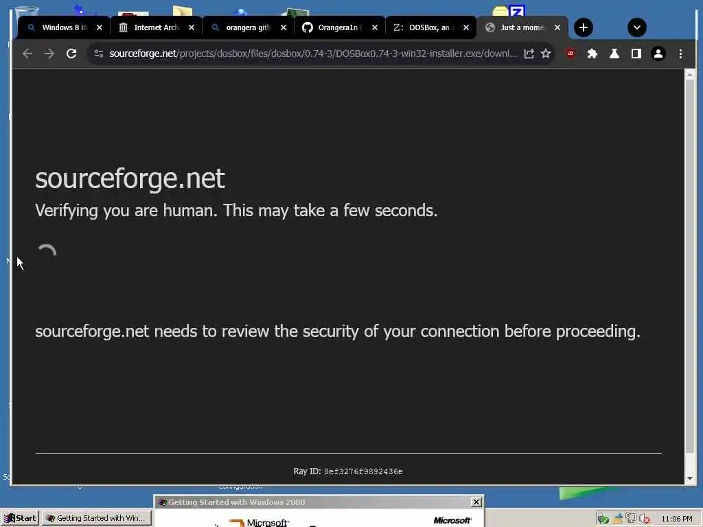The width and height of the screenshot is (703, 527).
Task: Go back to the previous page
Action: click(x=27, y=54)
